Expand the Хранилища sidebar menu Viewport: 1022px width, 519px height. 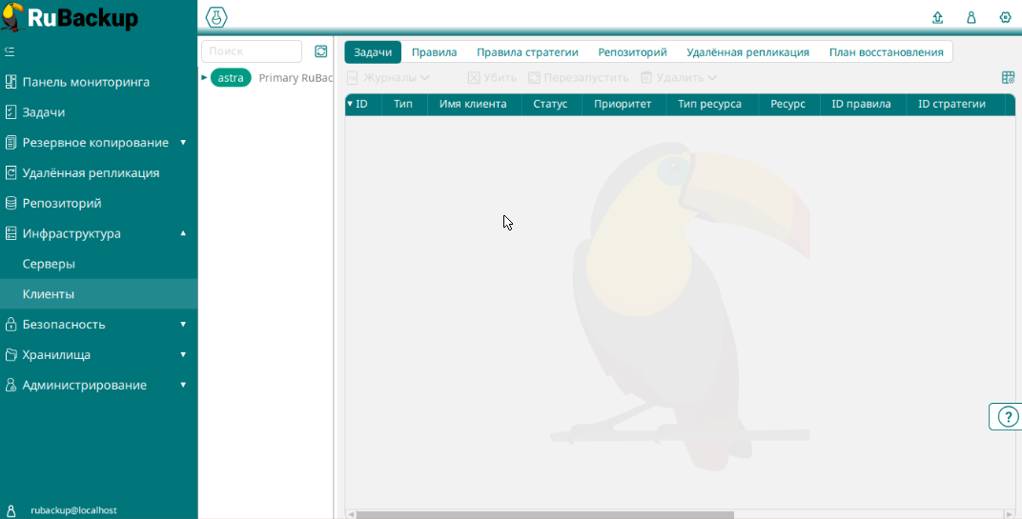pos(183,355)
